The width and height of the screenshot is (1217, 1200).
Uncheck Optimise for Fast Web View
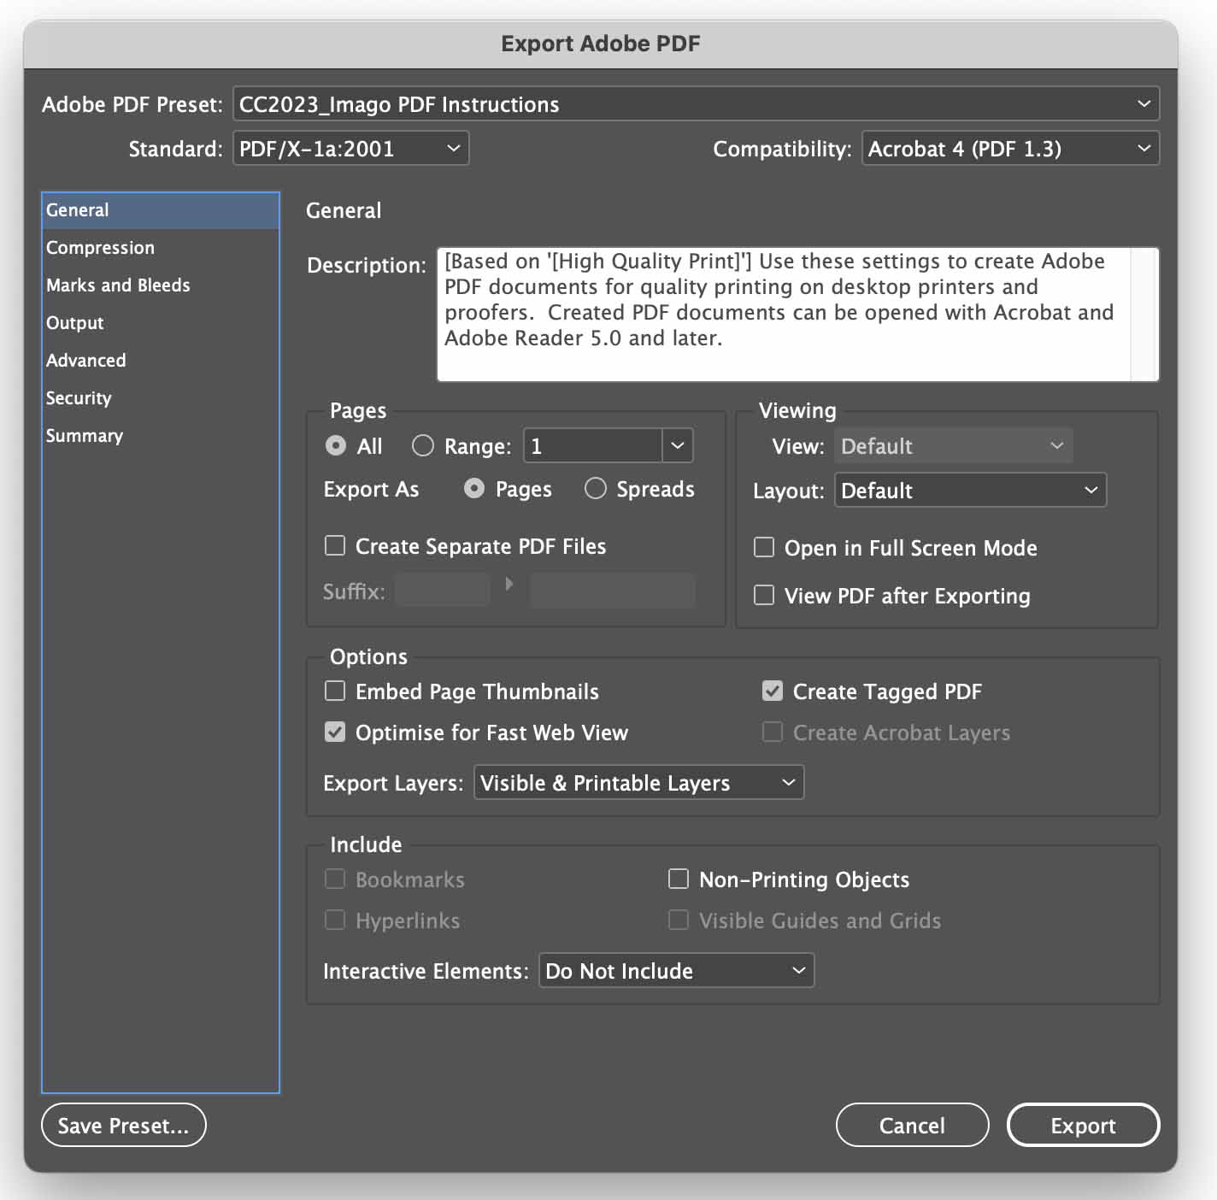335,732
